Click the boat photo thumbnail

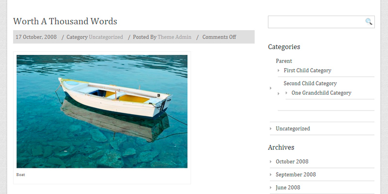pyautogui.click(x=102, y=112)
